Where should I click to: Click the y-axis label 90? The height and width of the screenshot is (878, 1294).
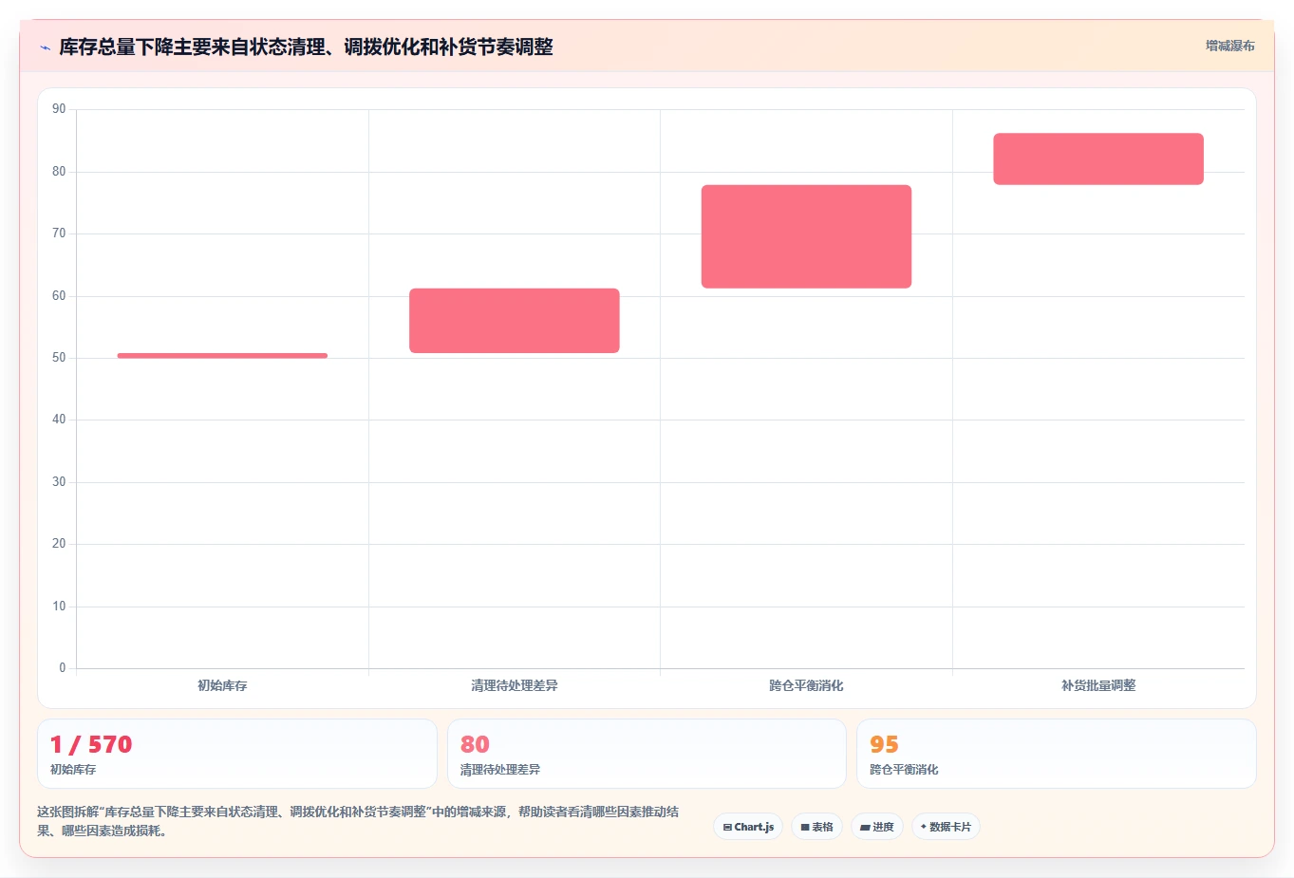(x=59, y=109)
